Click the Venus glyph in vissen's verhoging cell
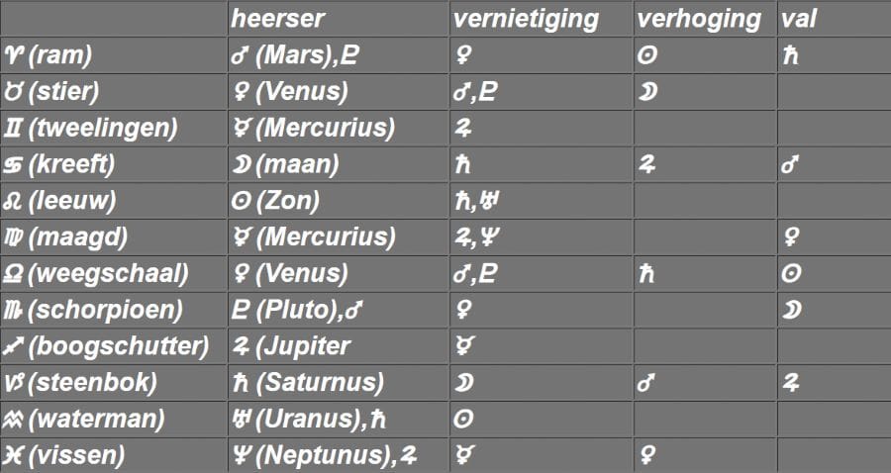Viewport: 891px width, 473px height. [x=646, y=457]
